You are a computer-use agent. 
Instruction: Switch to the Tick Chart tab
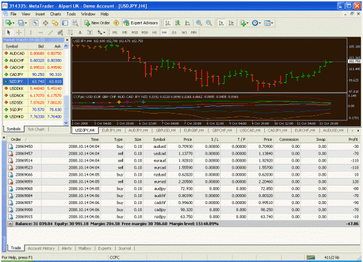[36, 129]
